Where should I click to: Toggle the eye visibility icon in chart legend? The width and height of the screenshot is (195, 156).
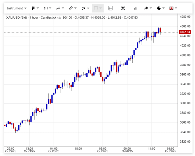59,18
